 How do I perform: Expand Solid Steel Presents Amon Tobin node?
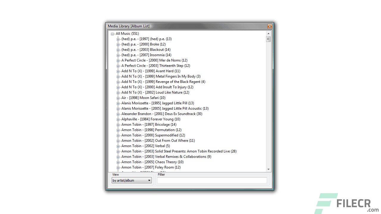(118, 152)
